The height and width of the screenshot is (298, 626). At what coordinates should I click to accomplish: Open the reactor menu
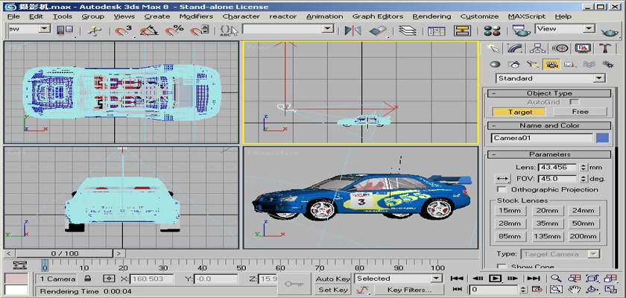pos(282,16)
